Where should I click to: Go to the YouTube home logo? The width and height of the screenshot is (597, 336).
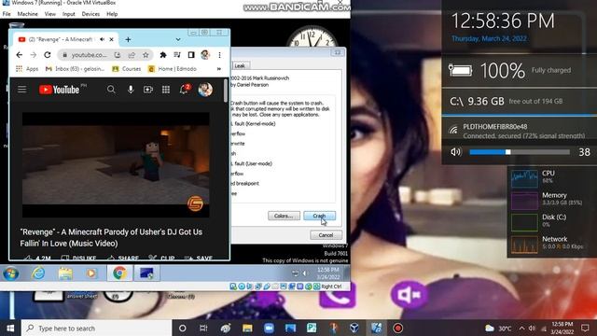(59, 90)
